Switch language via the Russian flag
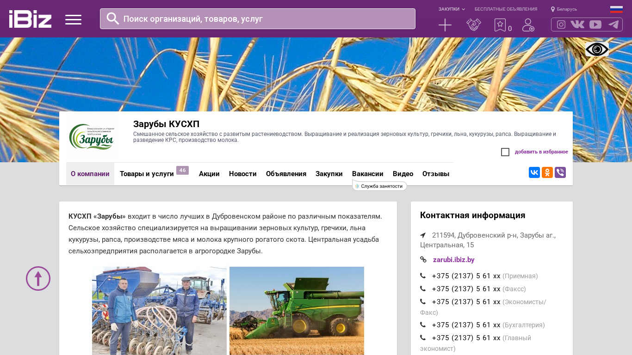 click(x=616, y=9)
